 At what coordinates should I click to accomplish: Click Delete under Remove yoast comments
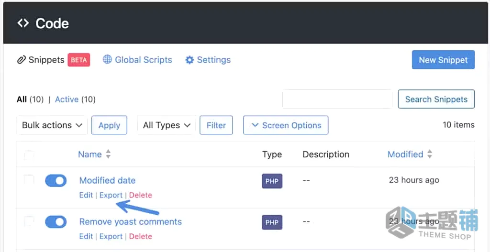[141, 236]
